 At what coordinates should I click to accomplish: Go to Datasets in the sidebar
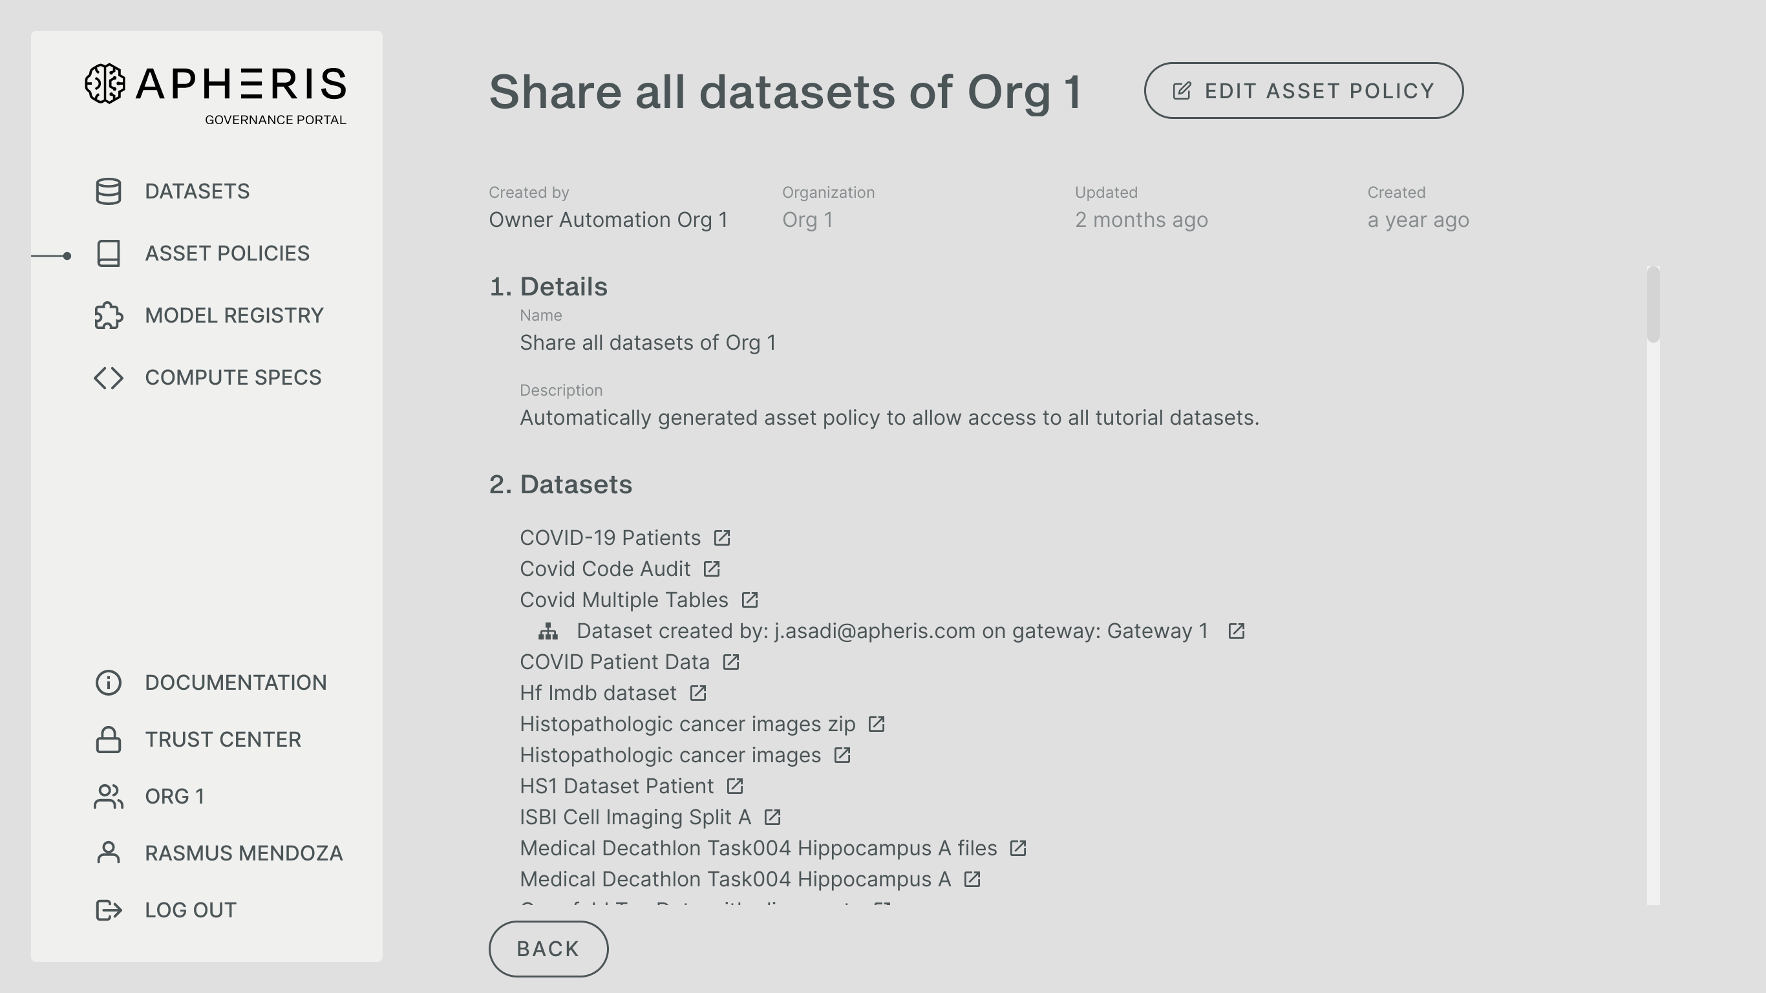[197, 191]
